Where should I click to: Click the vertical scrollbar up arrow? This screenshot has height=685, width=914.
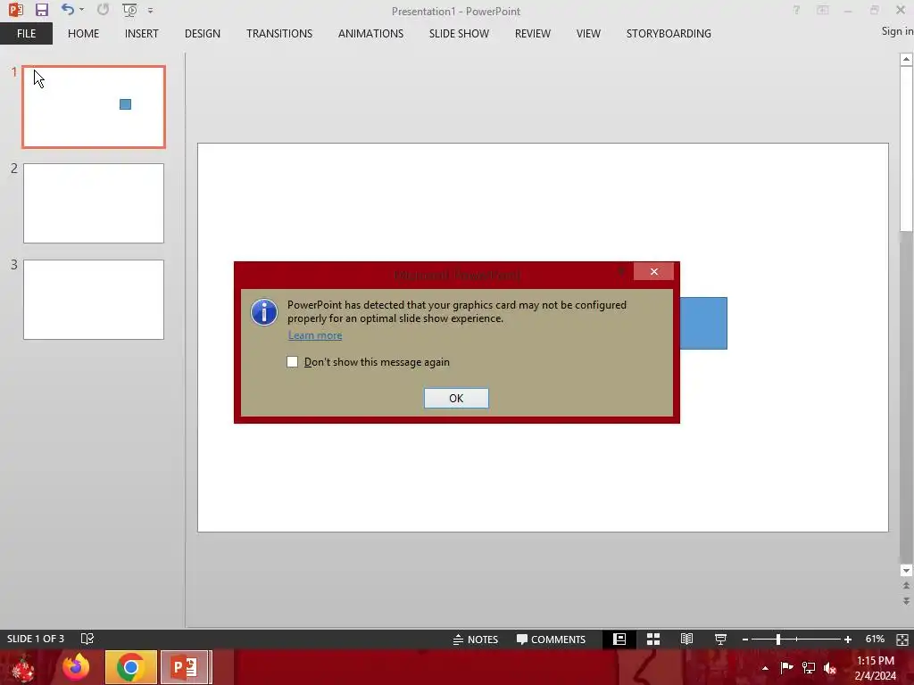pyautogui.click(x=906, y=59)
